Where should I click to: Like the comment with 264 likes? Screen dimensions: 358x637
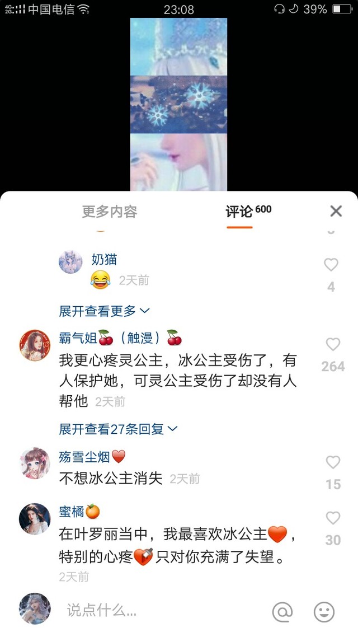(x=333, y=344)
